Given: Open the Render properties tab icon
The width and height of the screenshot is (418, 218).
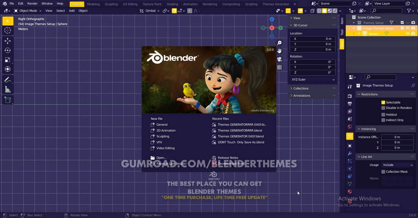Looking at the screenshot, I should 350,96.
